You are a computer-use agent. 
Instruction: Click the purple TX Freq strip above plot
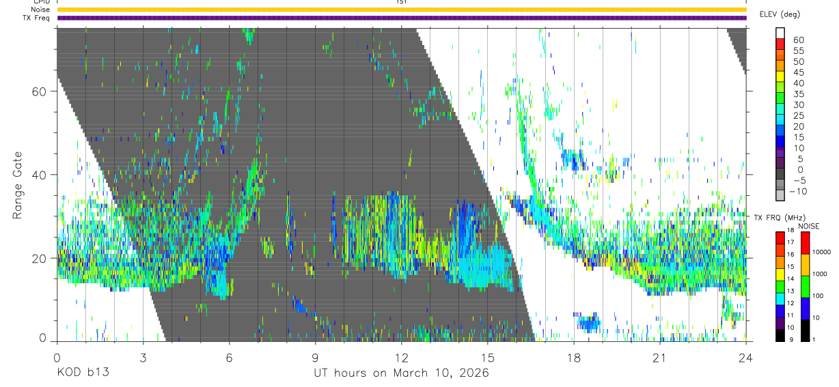tap(401, 18)
